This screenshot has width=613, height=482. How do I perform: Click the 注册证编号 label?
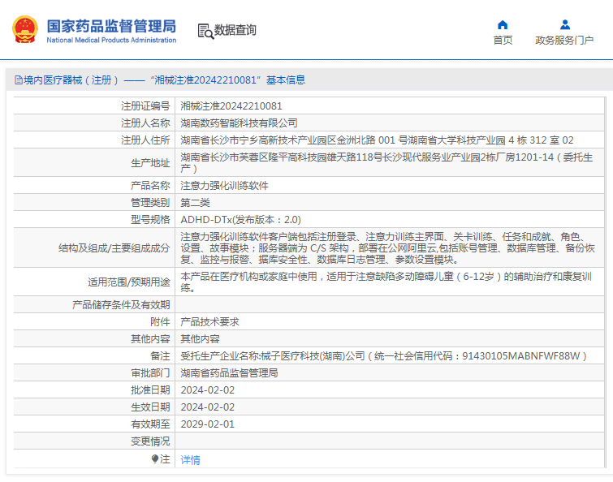point(145,105)
